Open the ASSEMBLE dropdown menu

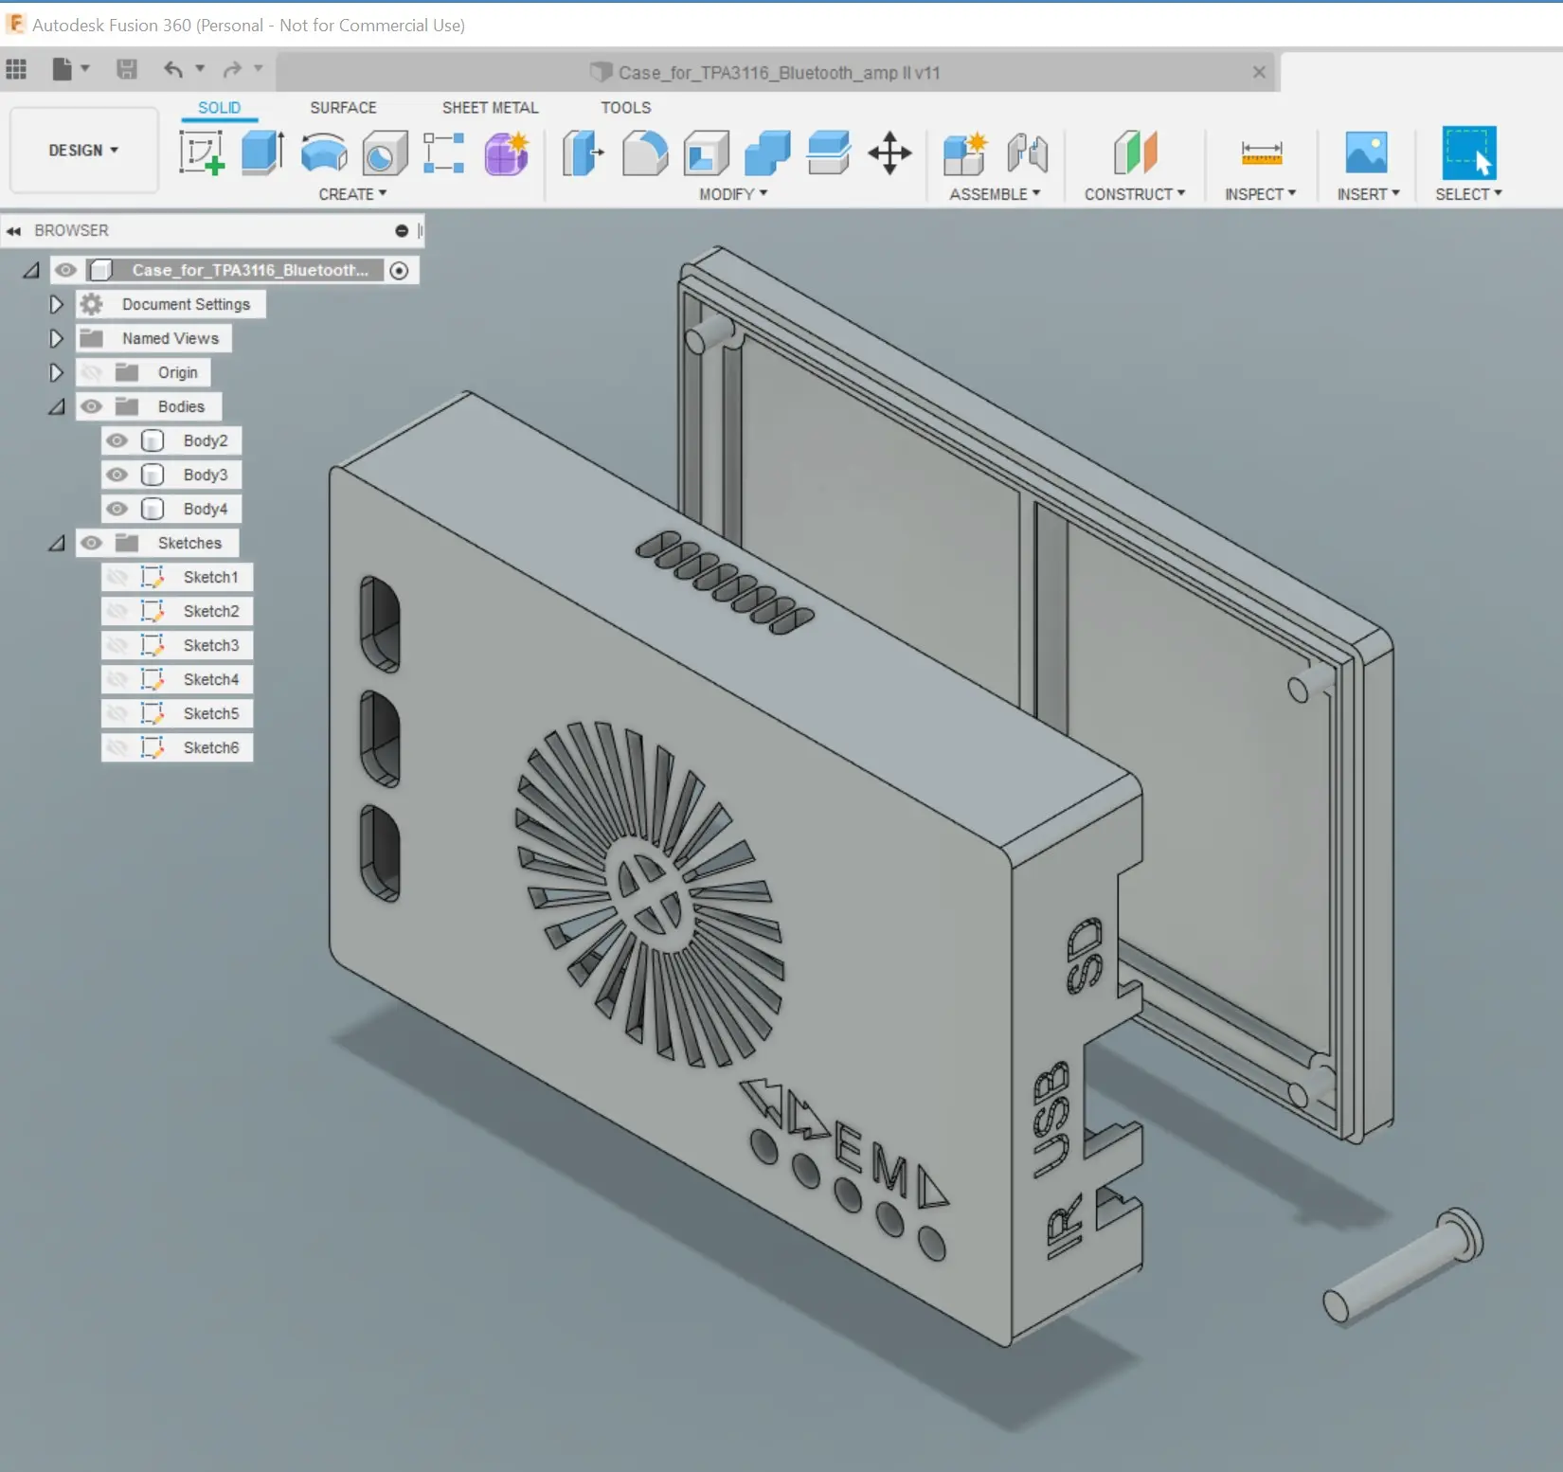pyautogui.click(x=995, y=194)
